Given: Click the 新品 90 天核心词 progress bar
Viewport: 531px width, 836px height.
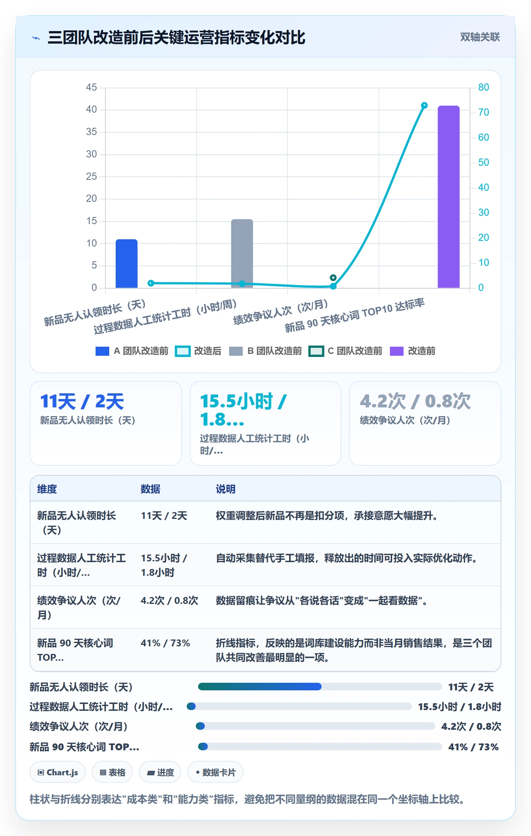Looking at the screenshot, I should tap(320, 746).
